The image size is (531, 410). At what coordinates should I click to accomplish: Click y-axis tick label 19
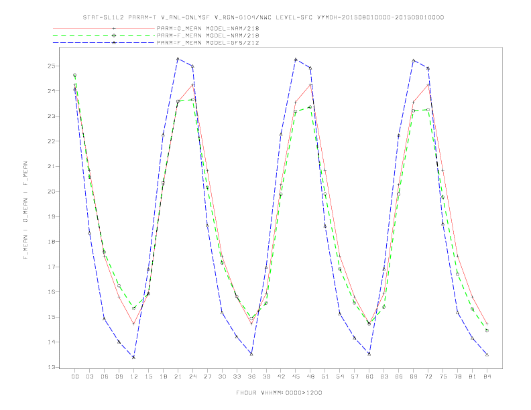point(52,216)
